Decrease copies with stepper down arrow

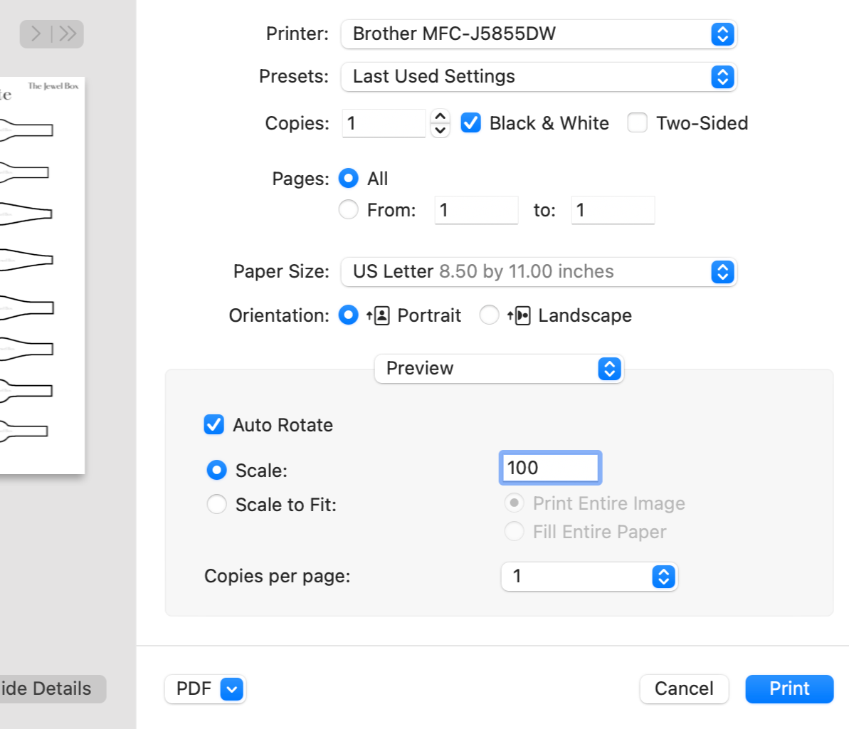tap(441, 130)
